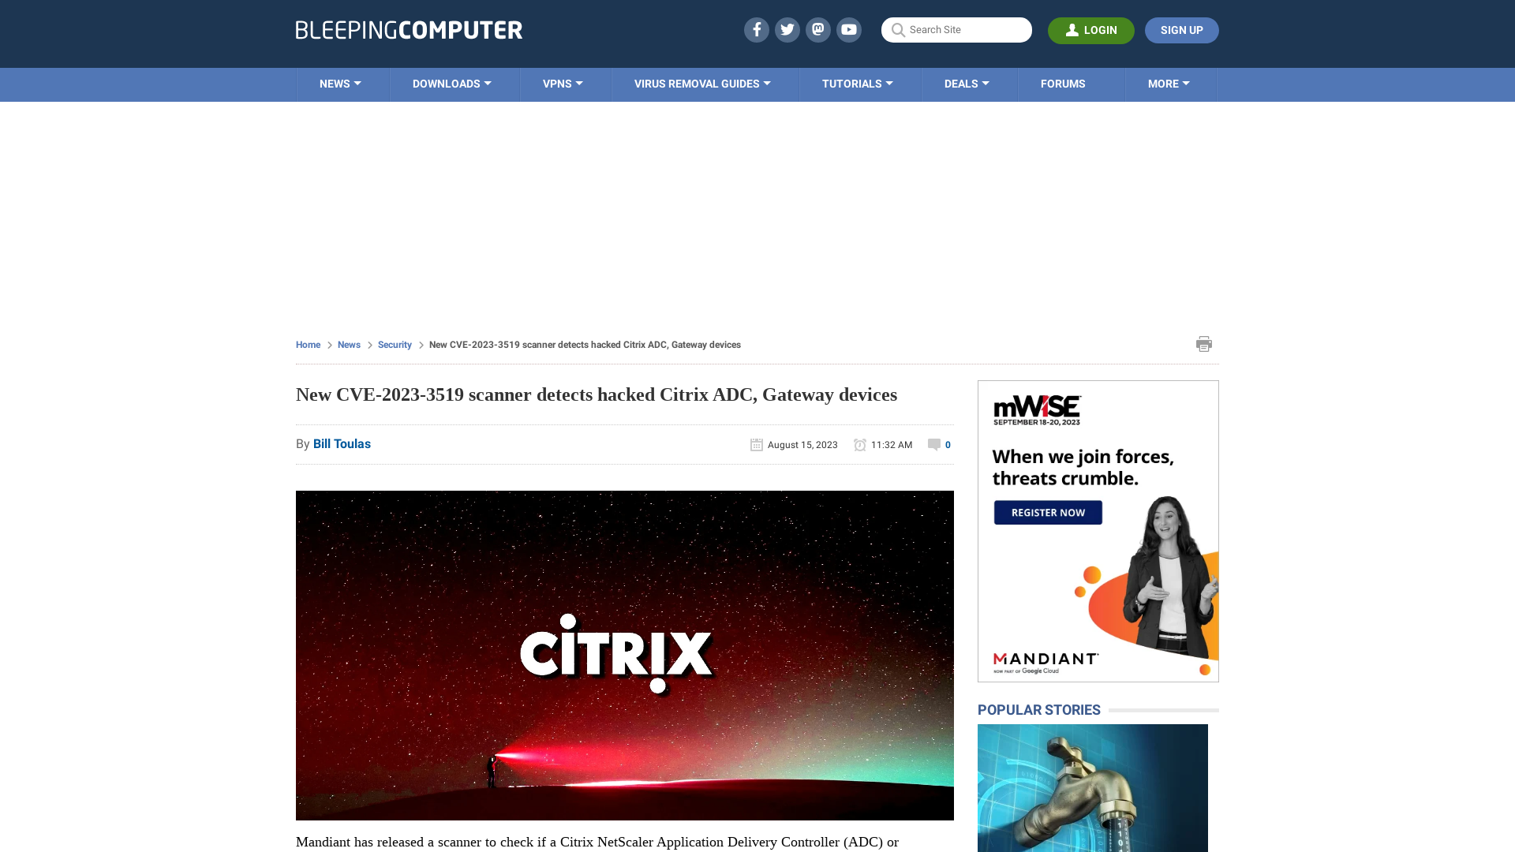Expand the VIRUS REMOVAL GUIDES dropdown

click(701, 83)
